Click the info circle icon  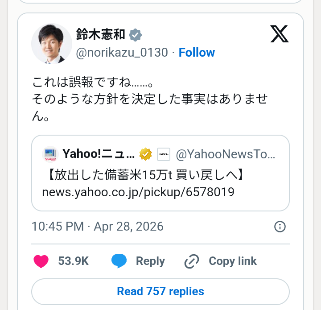click(280, 227)
